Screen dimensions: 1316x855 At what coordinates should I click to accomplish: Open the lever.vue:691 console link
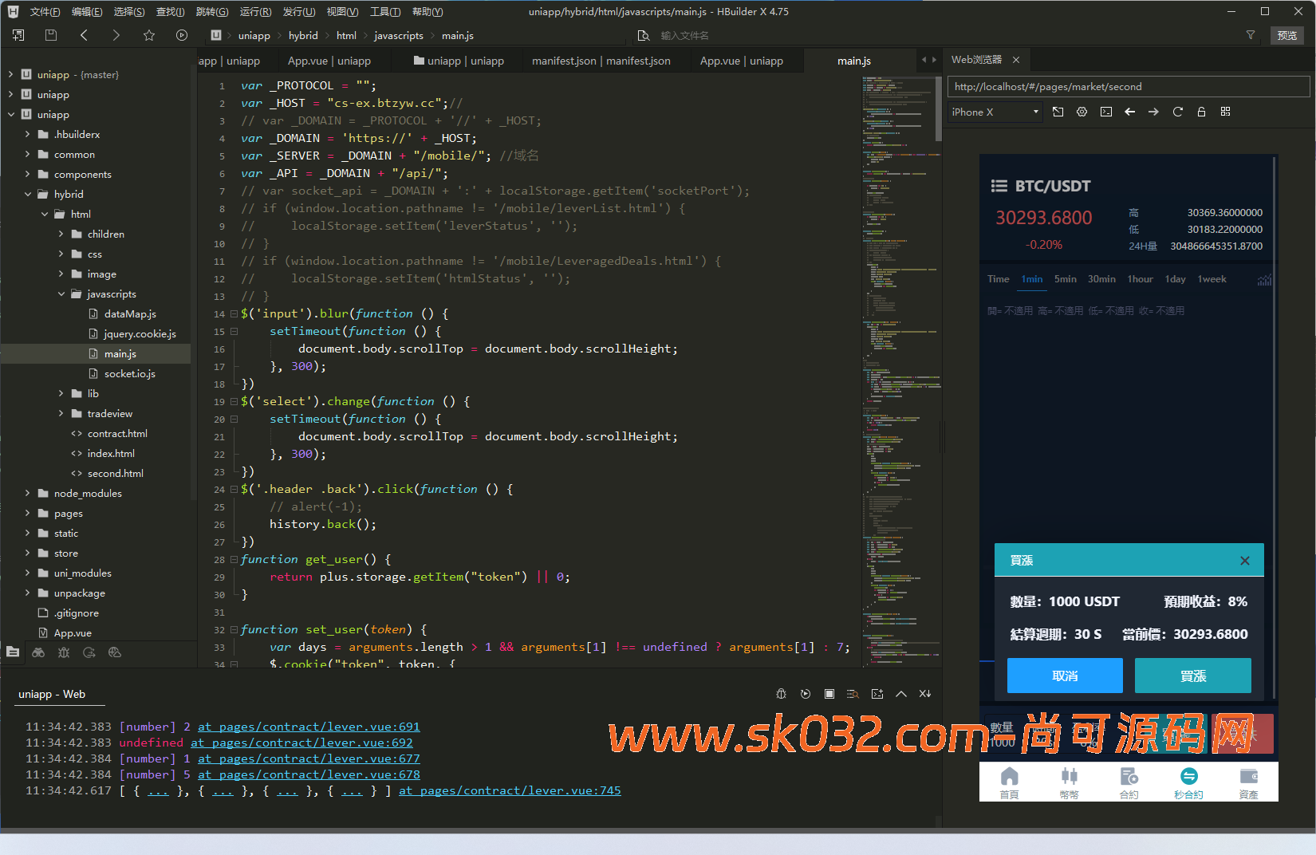pos(309,727)
